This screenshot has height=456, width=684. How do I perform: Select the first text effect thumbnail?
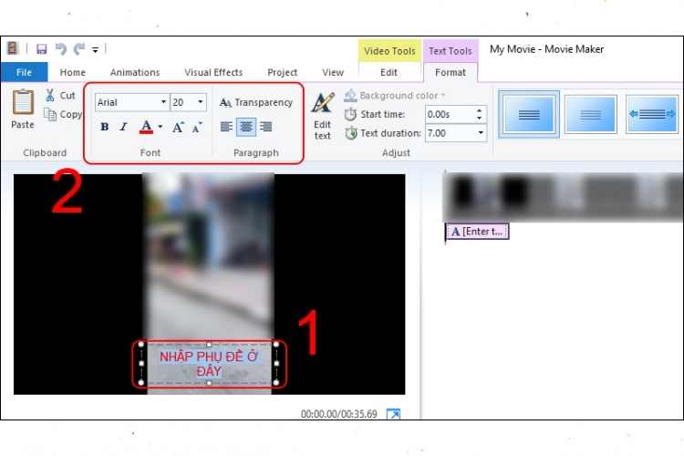[529, 114]
